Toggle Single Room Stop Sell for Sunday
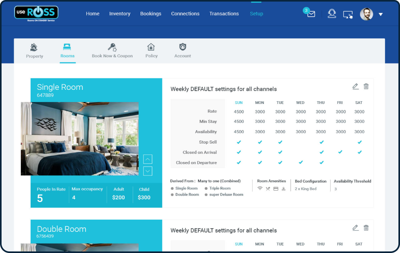Viewport: 400px width, 253px height. tap(239, 142)
